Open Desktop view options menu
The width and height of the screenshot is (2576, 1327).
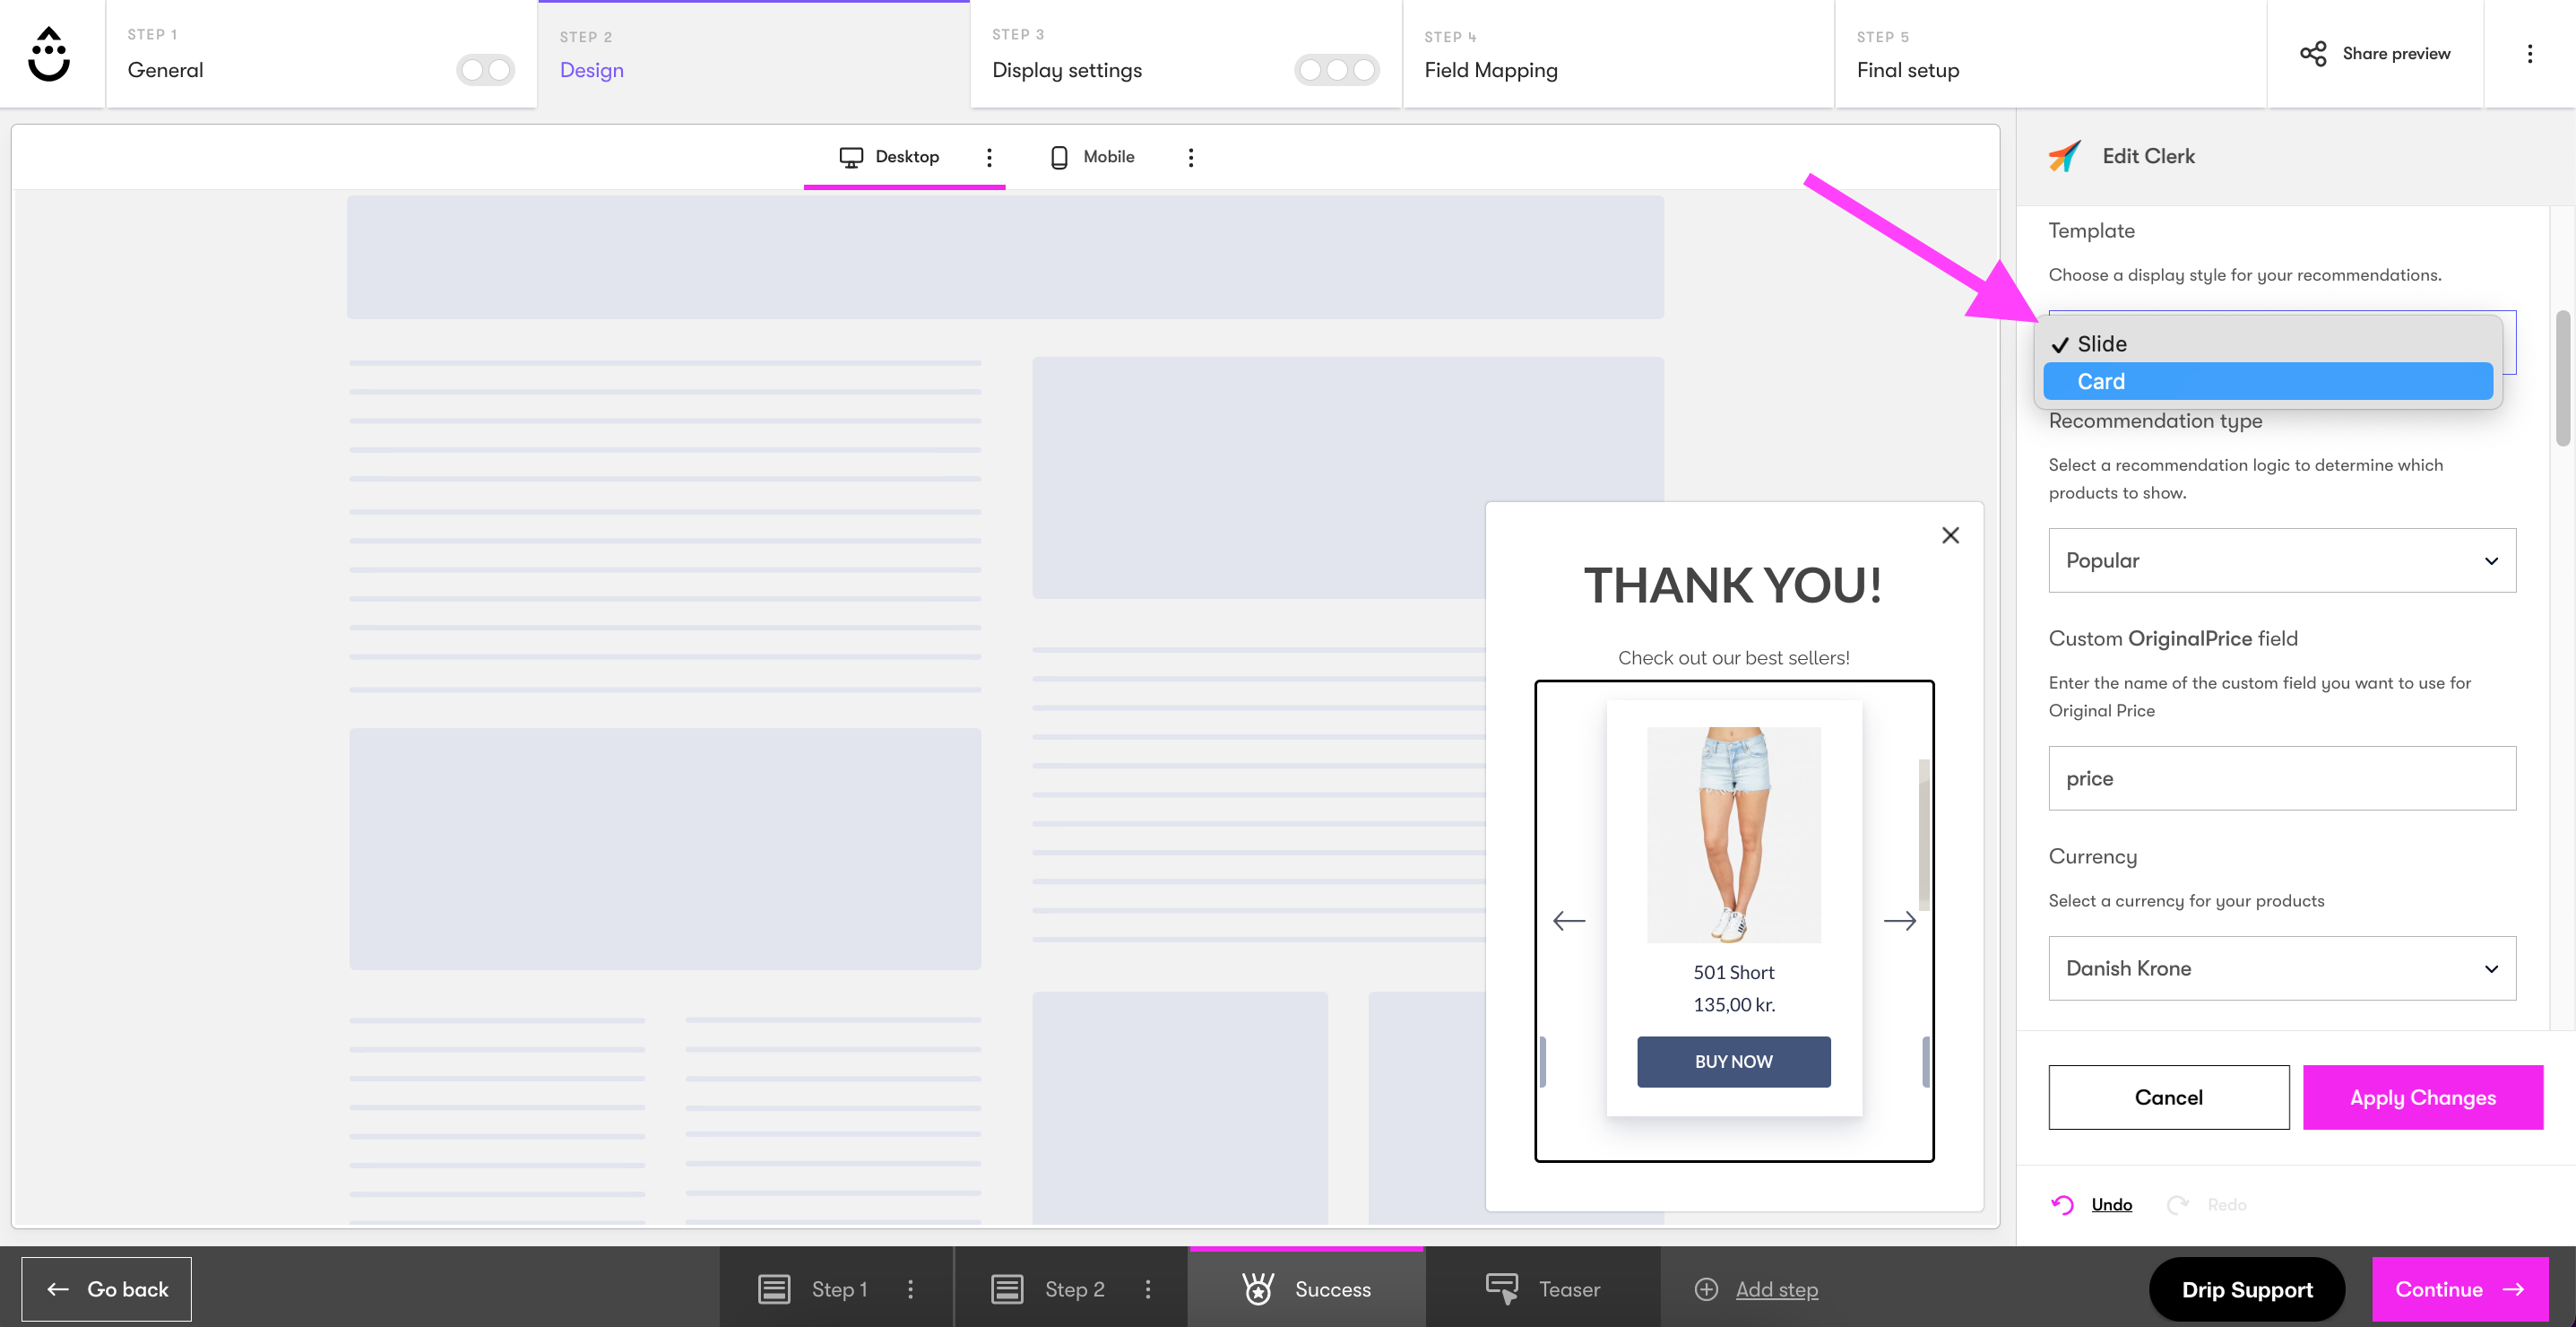989,157
